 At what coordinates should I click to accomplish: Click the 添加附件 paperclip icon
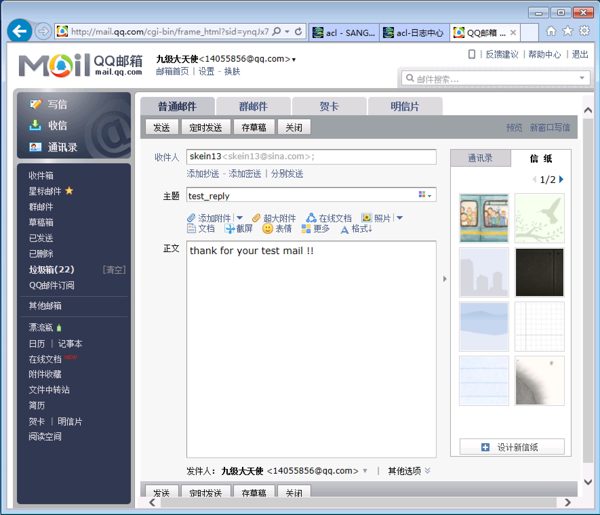tap(191, 218)
